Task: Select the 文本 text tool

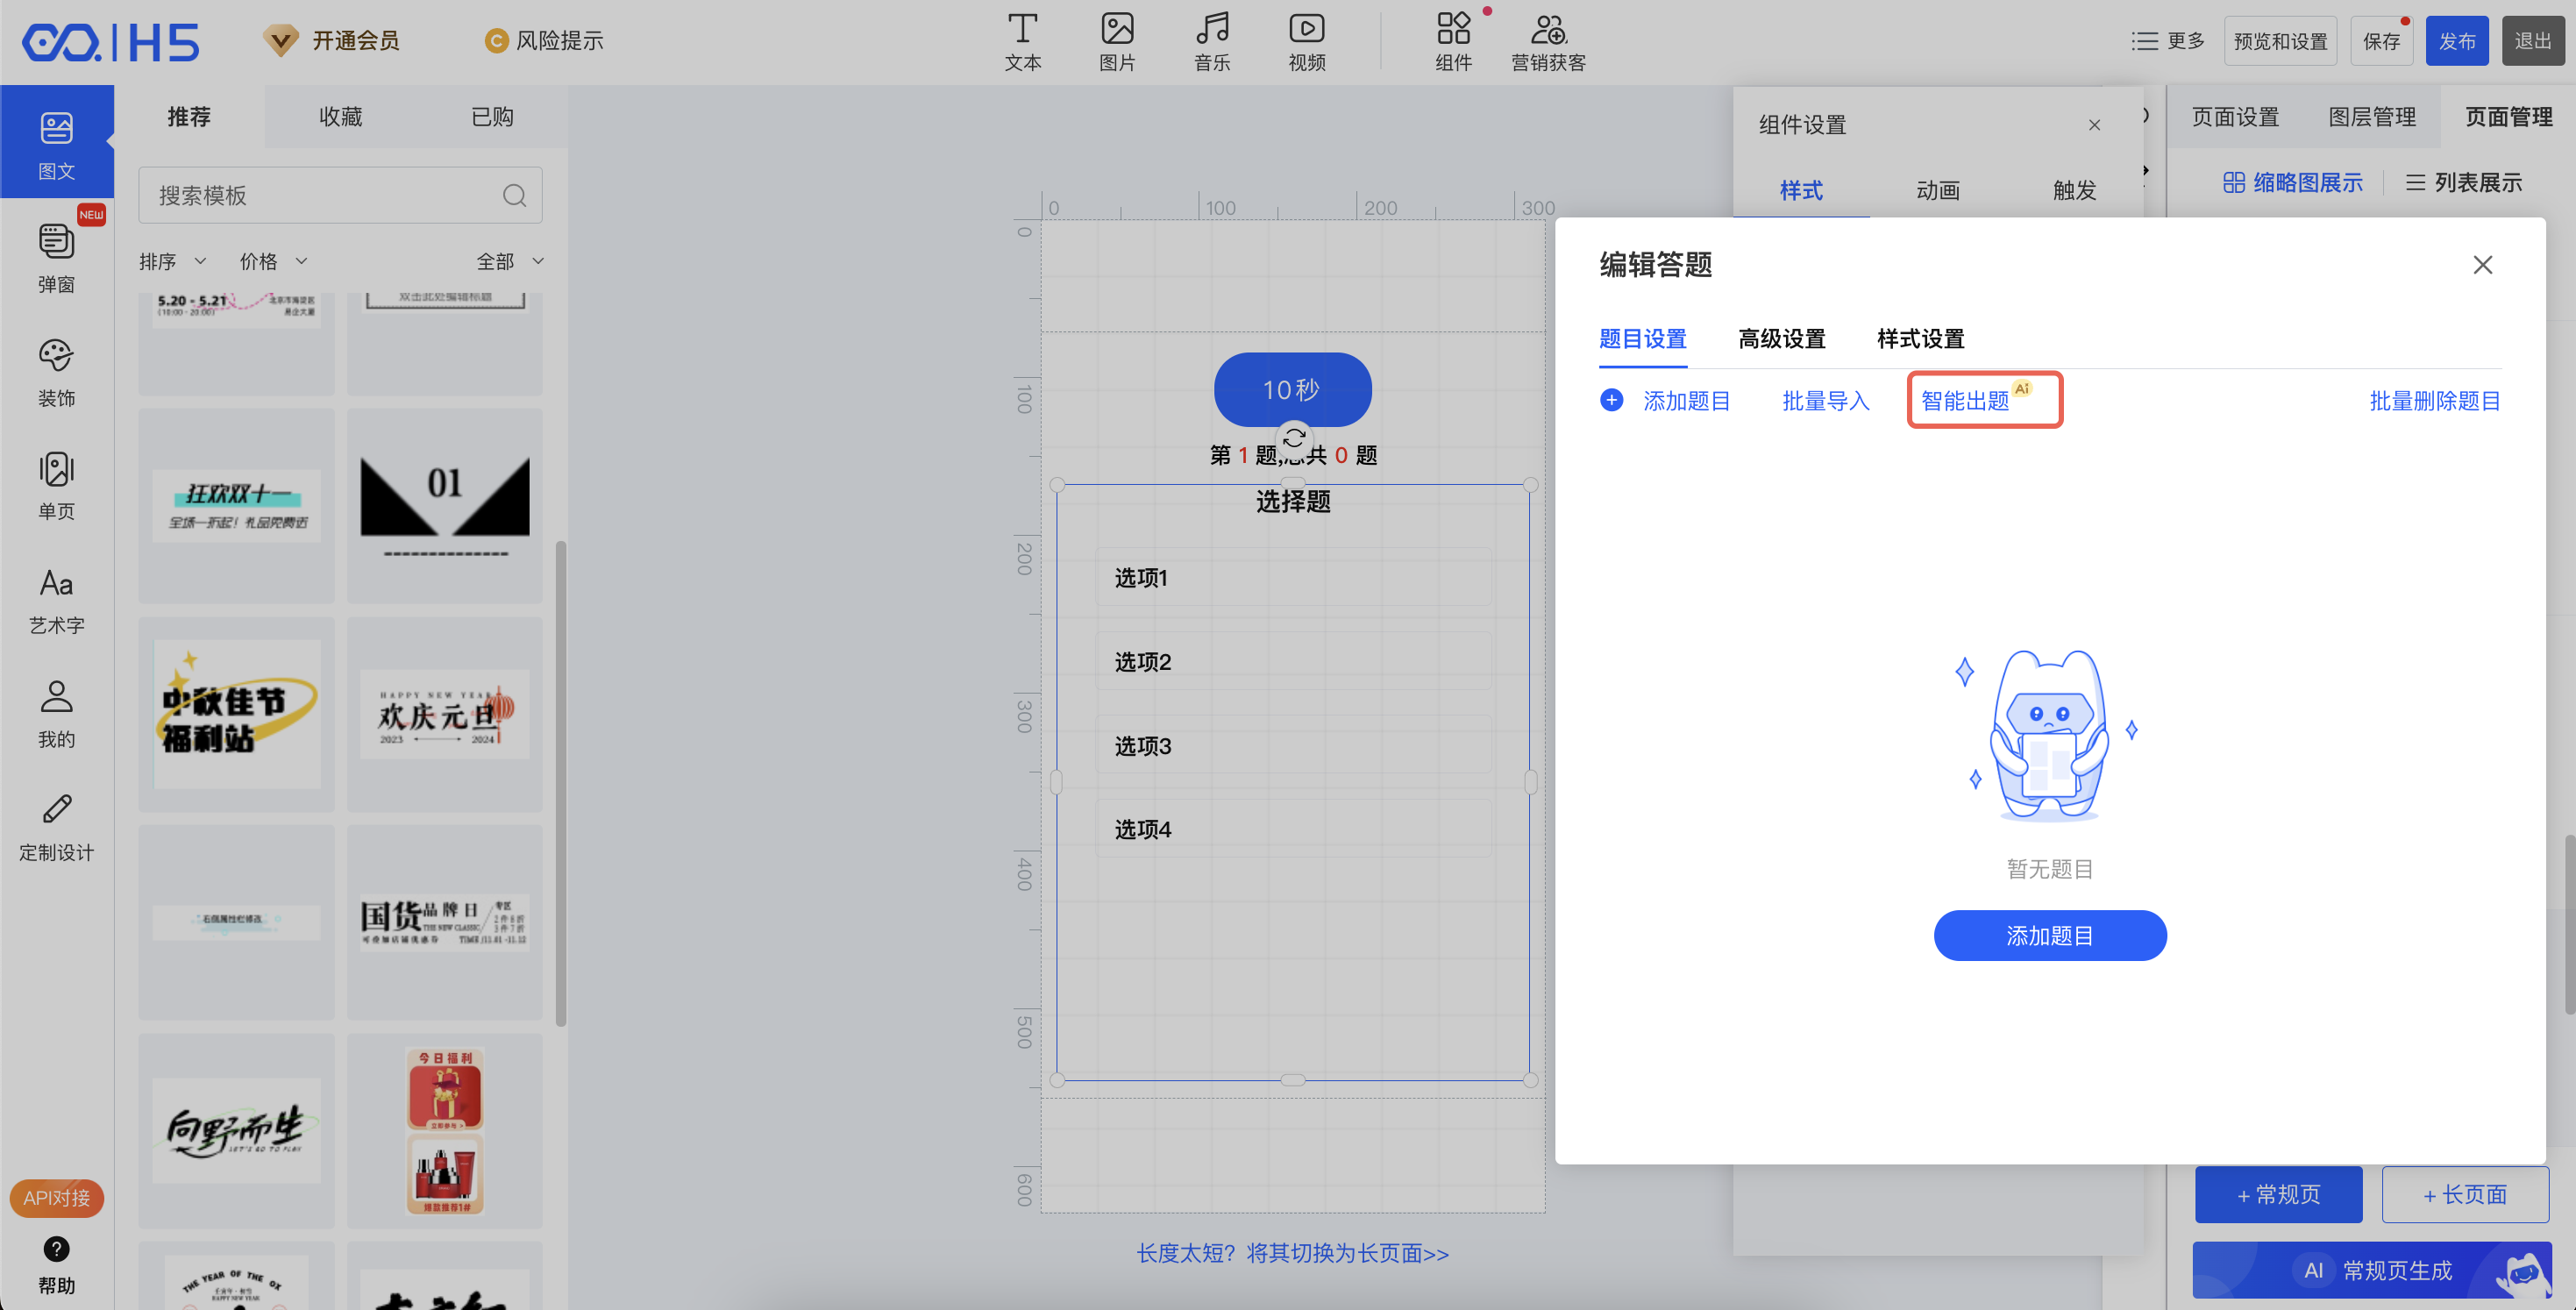Action: click(1022, 42)
